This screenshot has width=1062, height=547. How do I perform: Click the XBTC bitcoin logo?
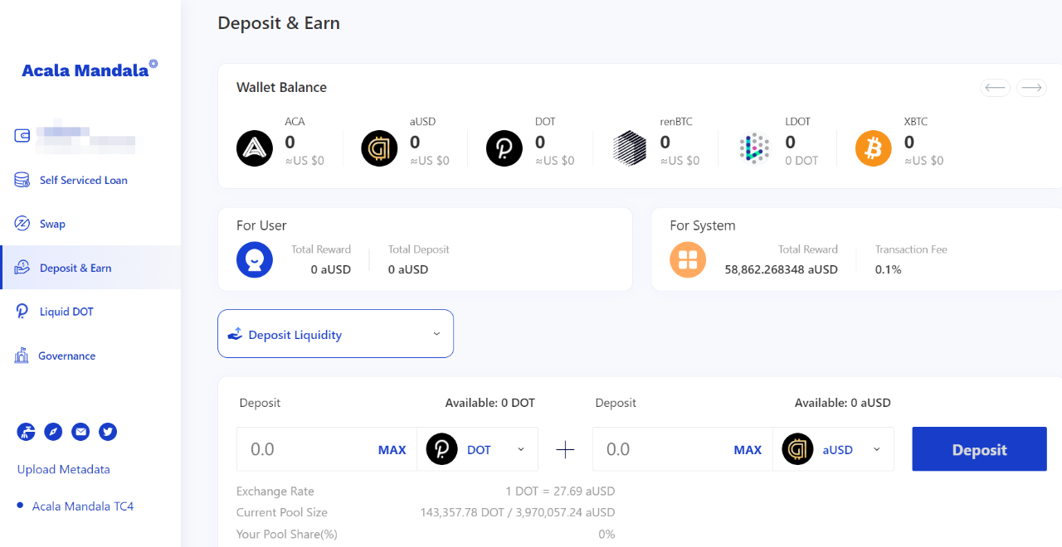click(x=874, y=148)
